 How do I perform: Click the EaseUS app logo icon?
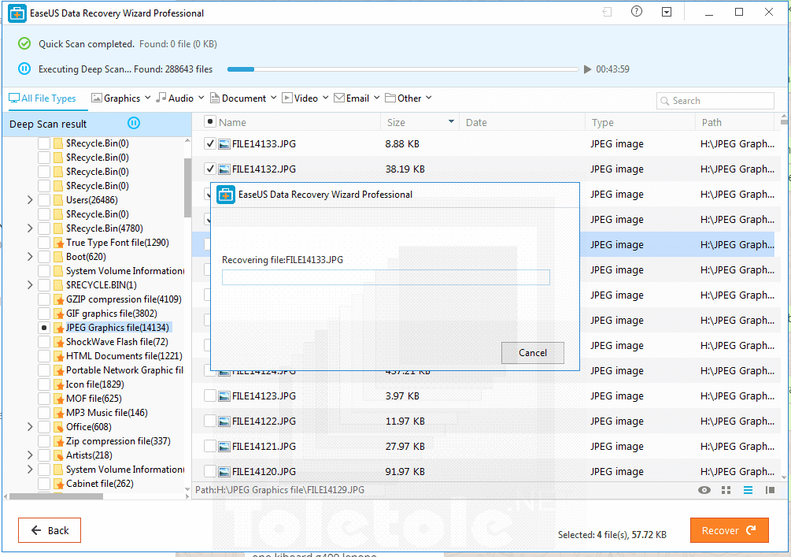coord(17,13)
